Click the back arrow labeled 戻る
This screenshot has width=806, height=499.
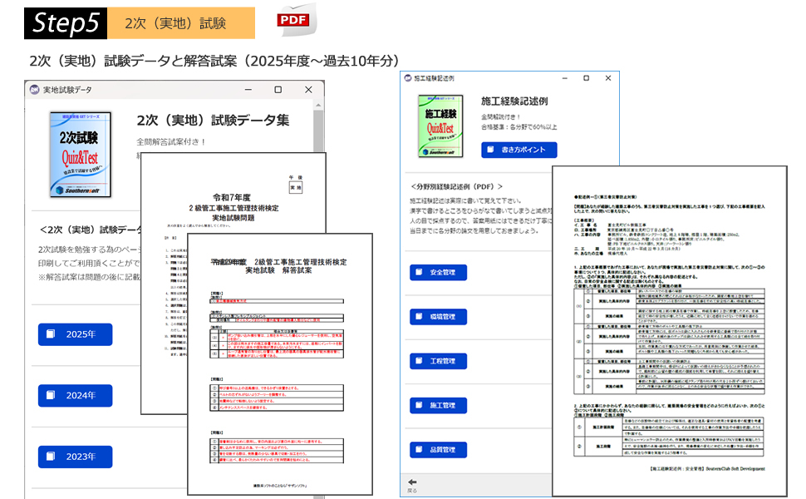click(412, 485)
